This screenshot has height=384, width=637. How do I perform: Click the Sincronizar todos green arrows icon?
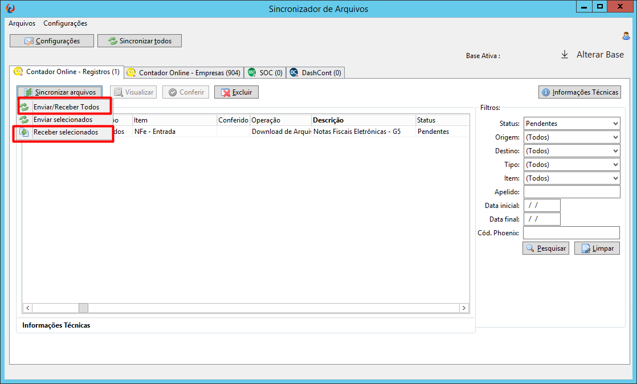[113, 40]
